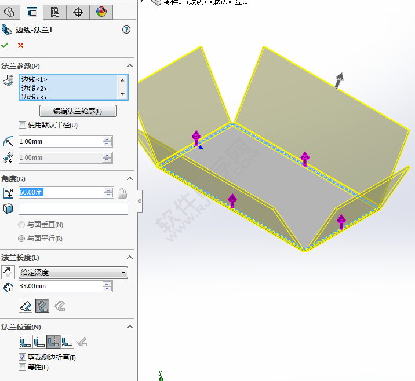Select 边线<2> in the edge list
Screen dimensions: 415x381
pyautogui.click(x=34, y=89)
